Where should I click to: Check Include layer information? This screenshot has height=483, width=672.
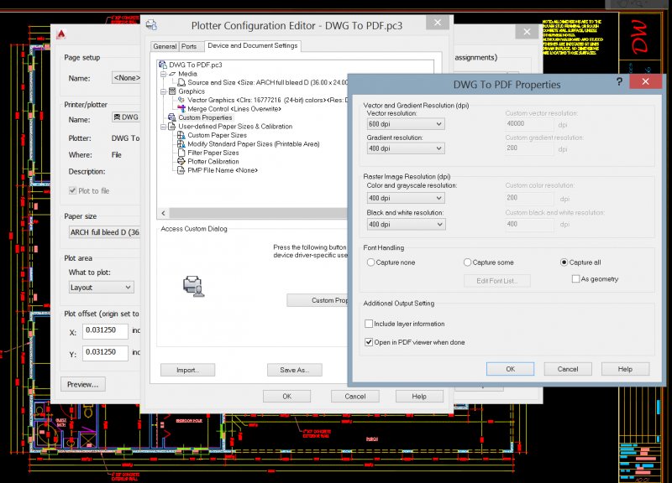coord(369,324)
